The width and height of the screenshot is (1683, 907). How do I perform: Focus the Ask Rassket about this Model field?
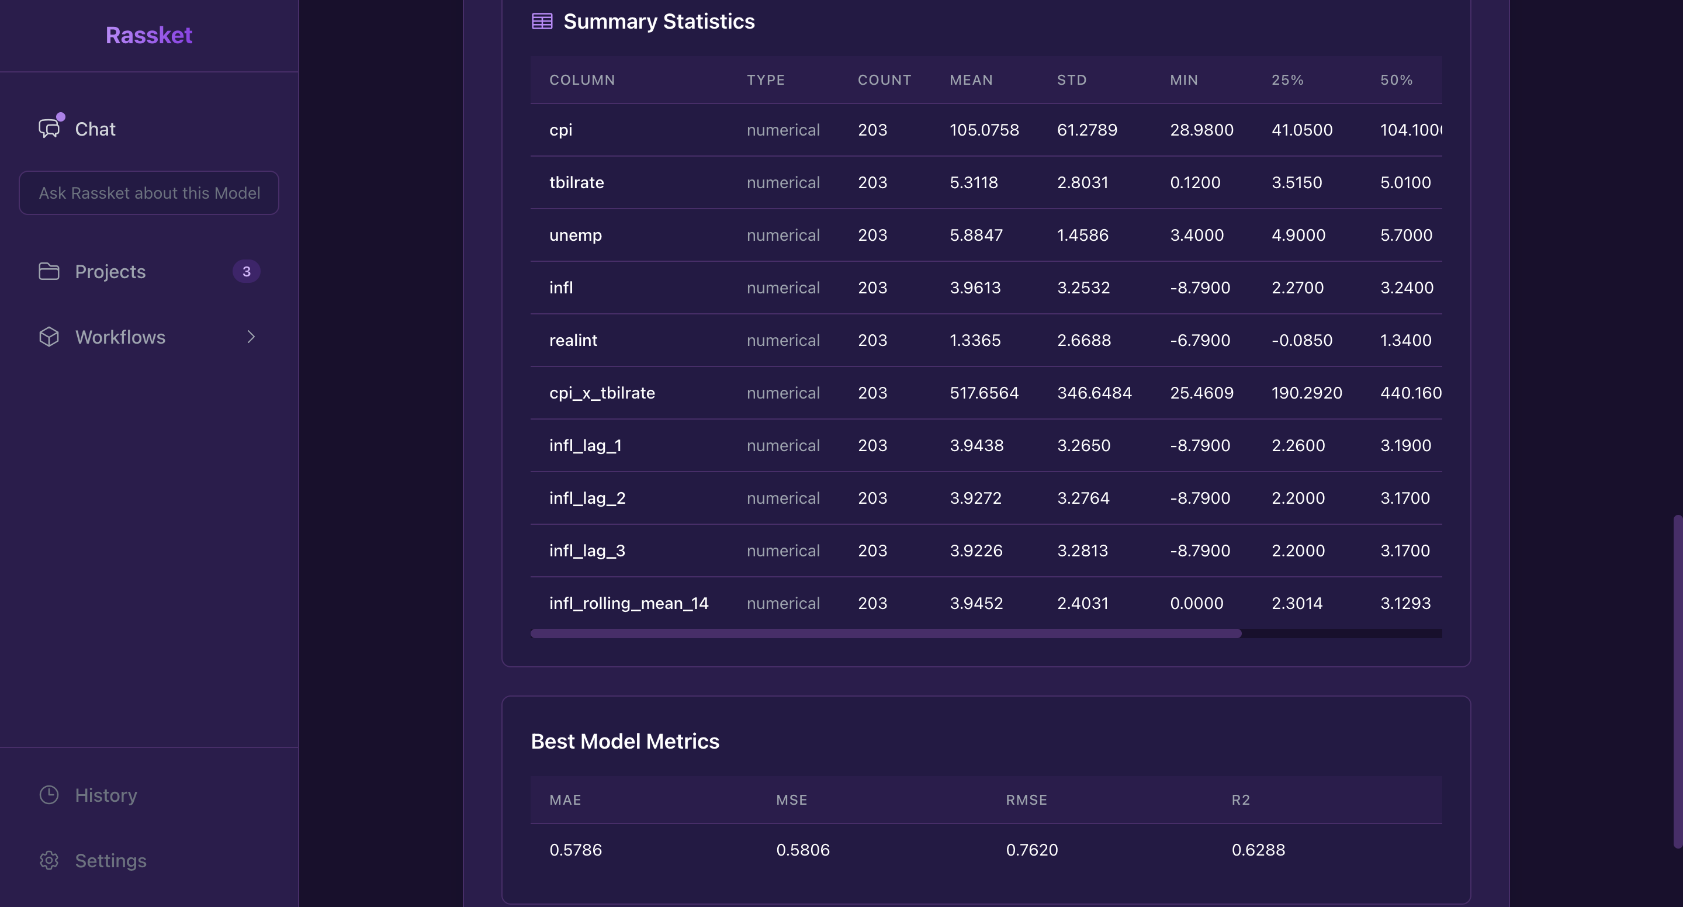point(149,193)
